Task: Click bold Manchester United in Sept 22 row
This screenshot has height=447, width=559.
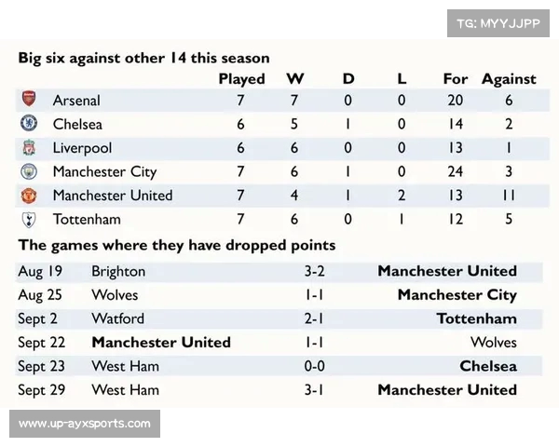Action: click(x=161, y=342)
